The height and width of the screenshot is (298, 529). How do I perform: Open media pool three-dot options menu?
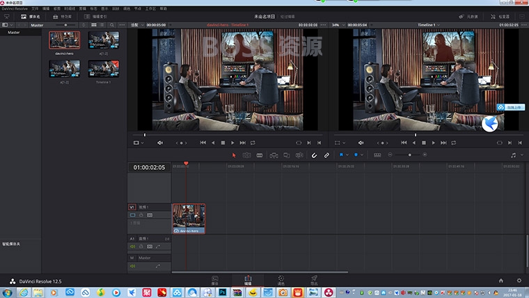pos(122,25)
